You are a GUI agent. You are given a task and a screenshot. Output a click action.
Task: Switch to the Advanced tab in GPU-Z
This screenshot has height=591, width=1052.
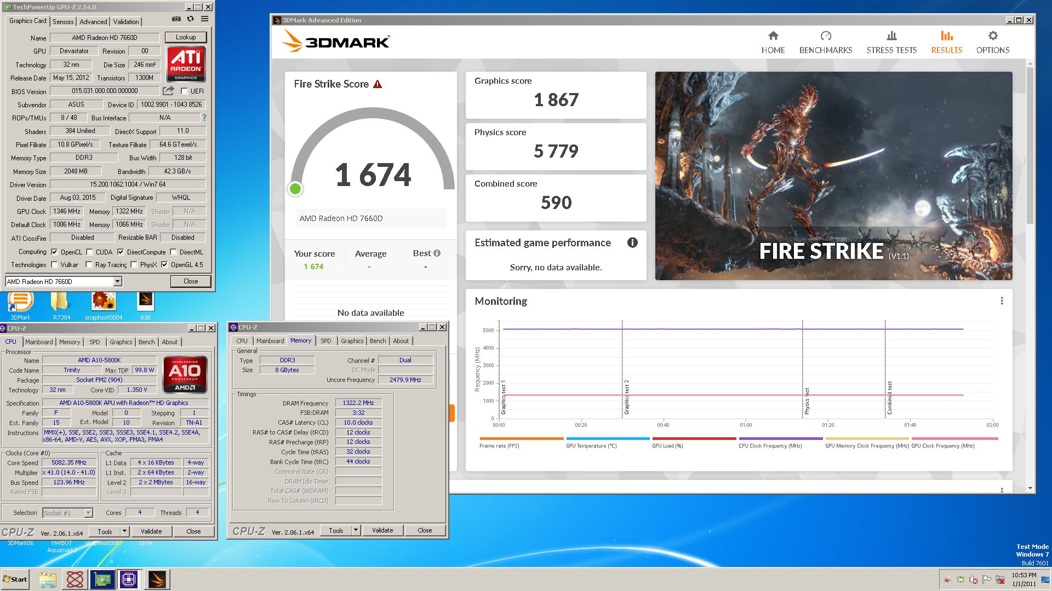(x=93, y=22)
